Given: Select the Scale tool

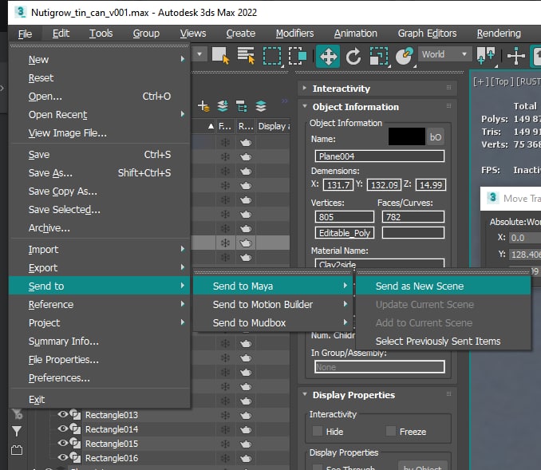Looking at the screenshot, I should 379,56.
